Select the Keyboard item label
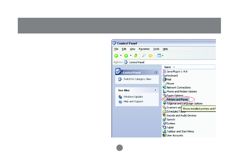 172,75
